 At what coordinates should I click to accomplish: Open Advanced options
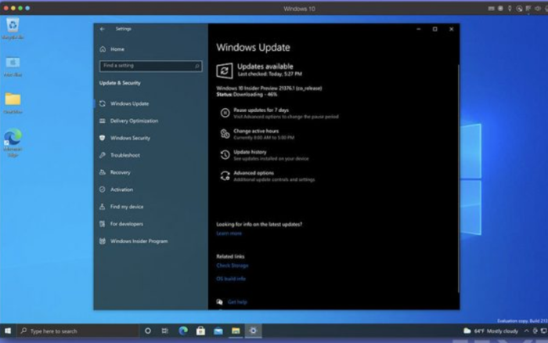[254, 173]
